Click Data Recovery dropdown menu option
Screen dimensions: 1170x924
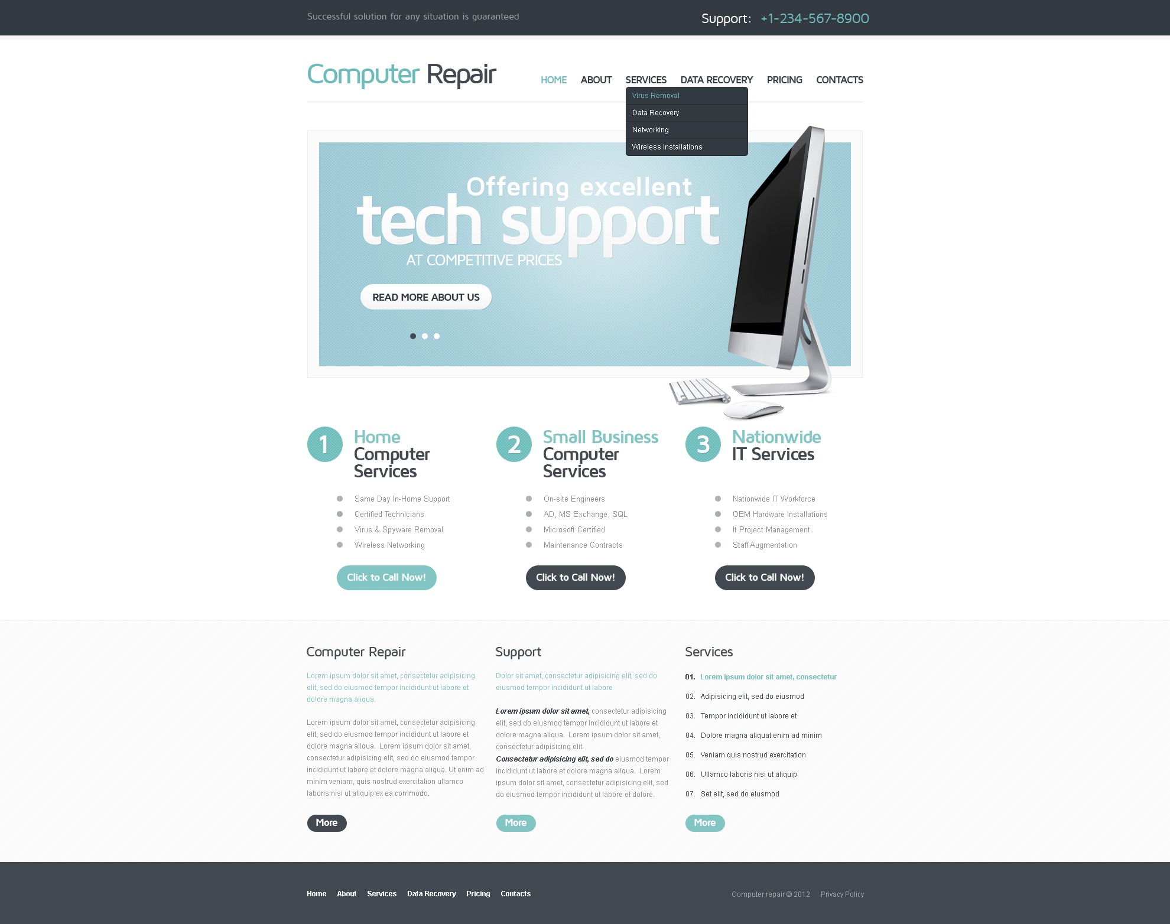[655, 113]
